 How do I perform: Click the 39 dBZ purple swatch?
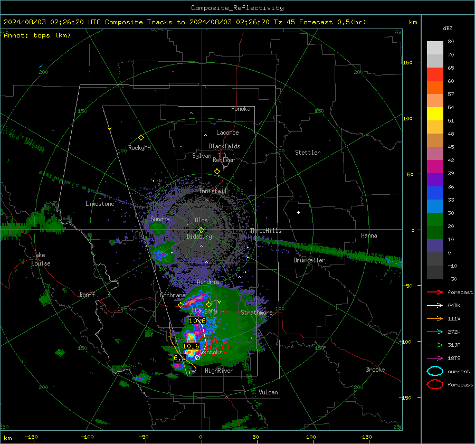click(x=435, y=180)
